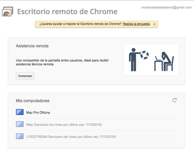Click the 'Uso compartido de la pantalla' description
Viewport: 194px width, 151px height.
pos(62,62)
